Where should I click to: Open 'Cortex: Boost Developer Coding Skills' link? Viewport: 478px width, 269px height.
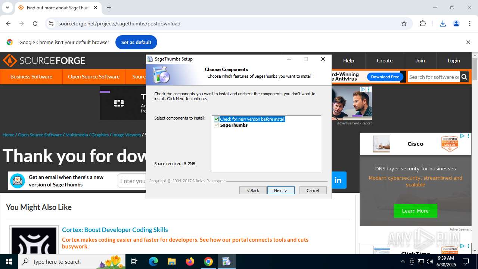[x=115, y=230]
